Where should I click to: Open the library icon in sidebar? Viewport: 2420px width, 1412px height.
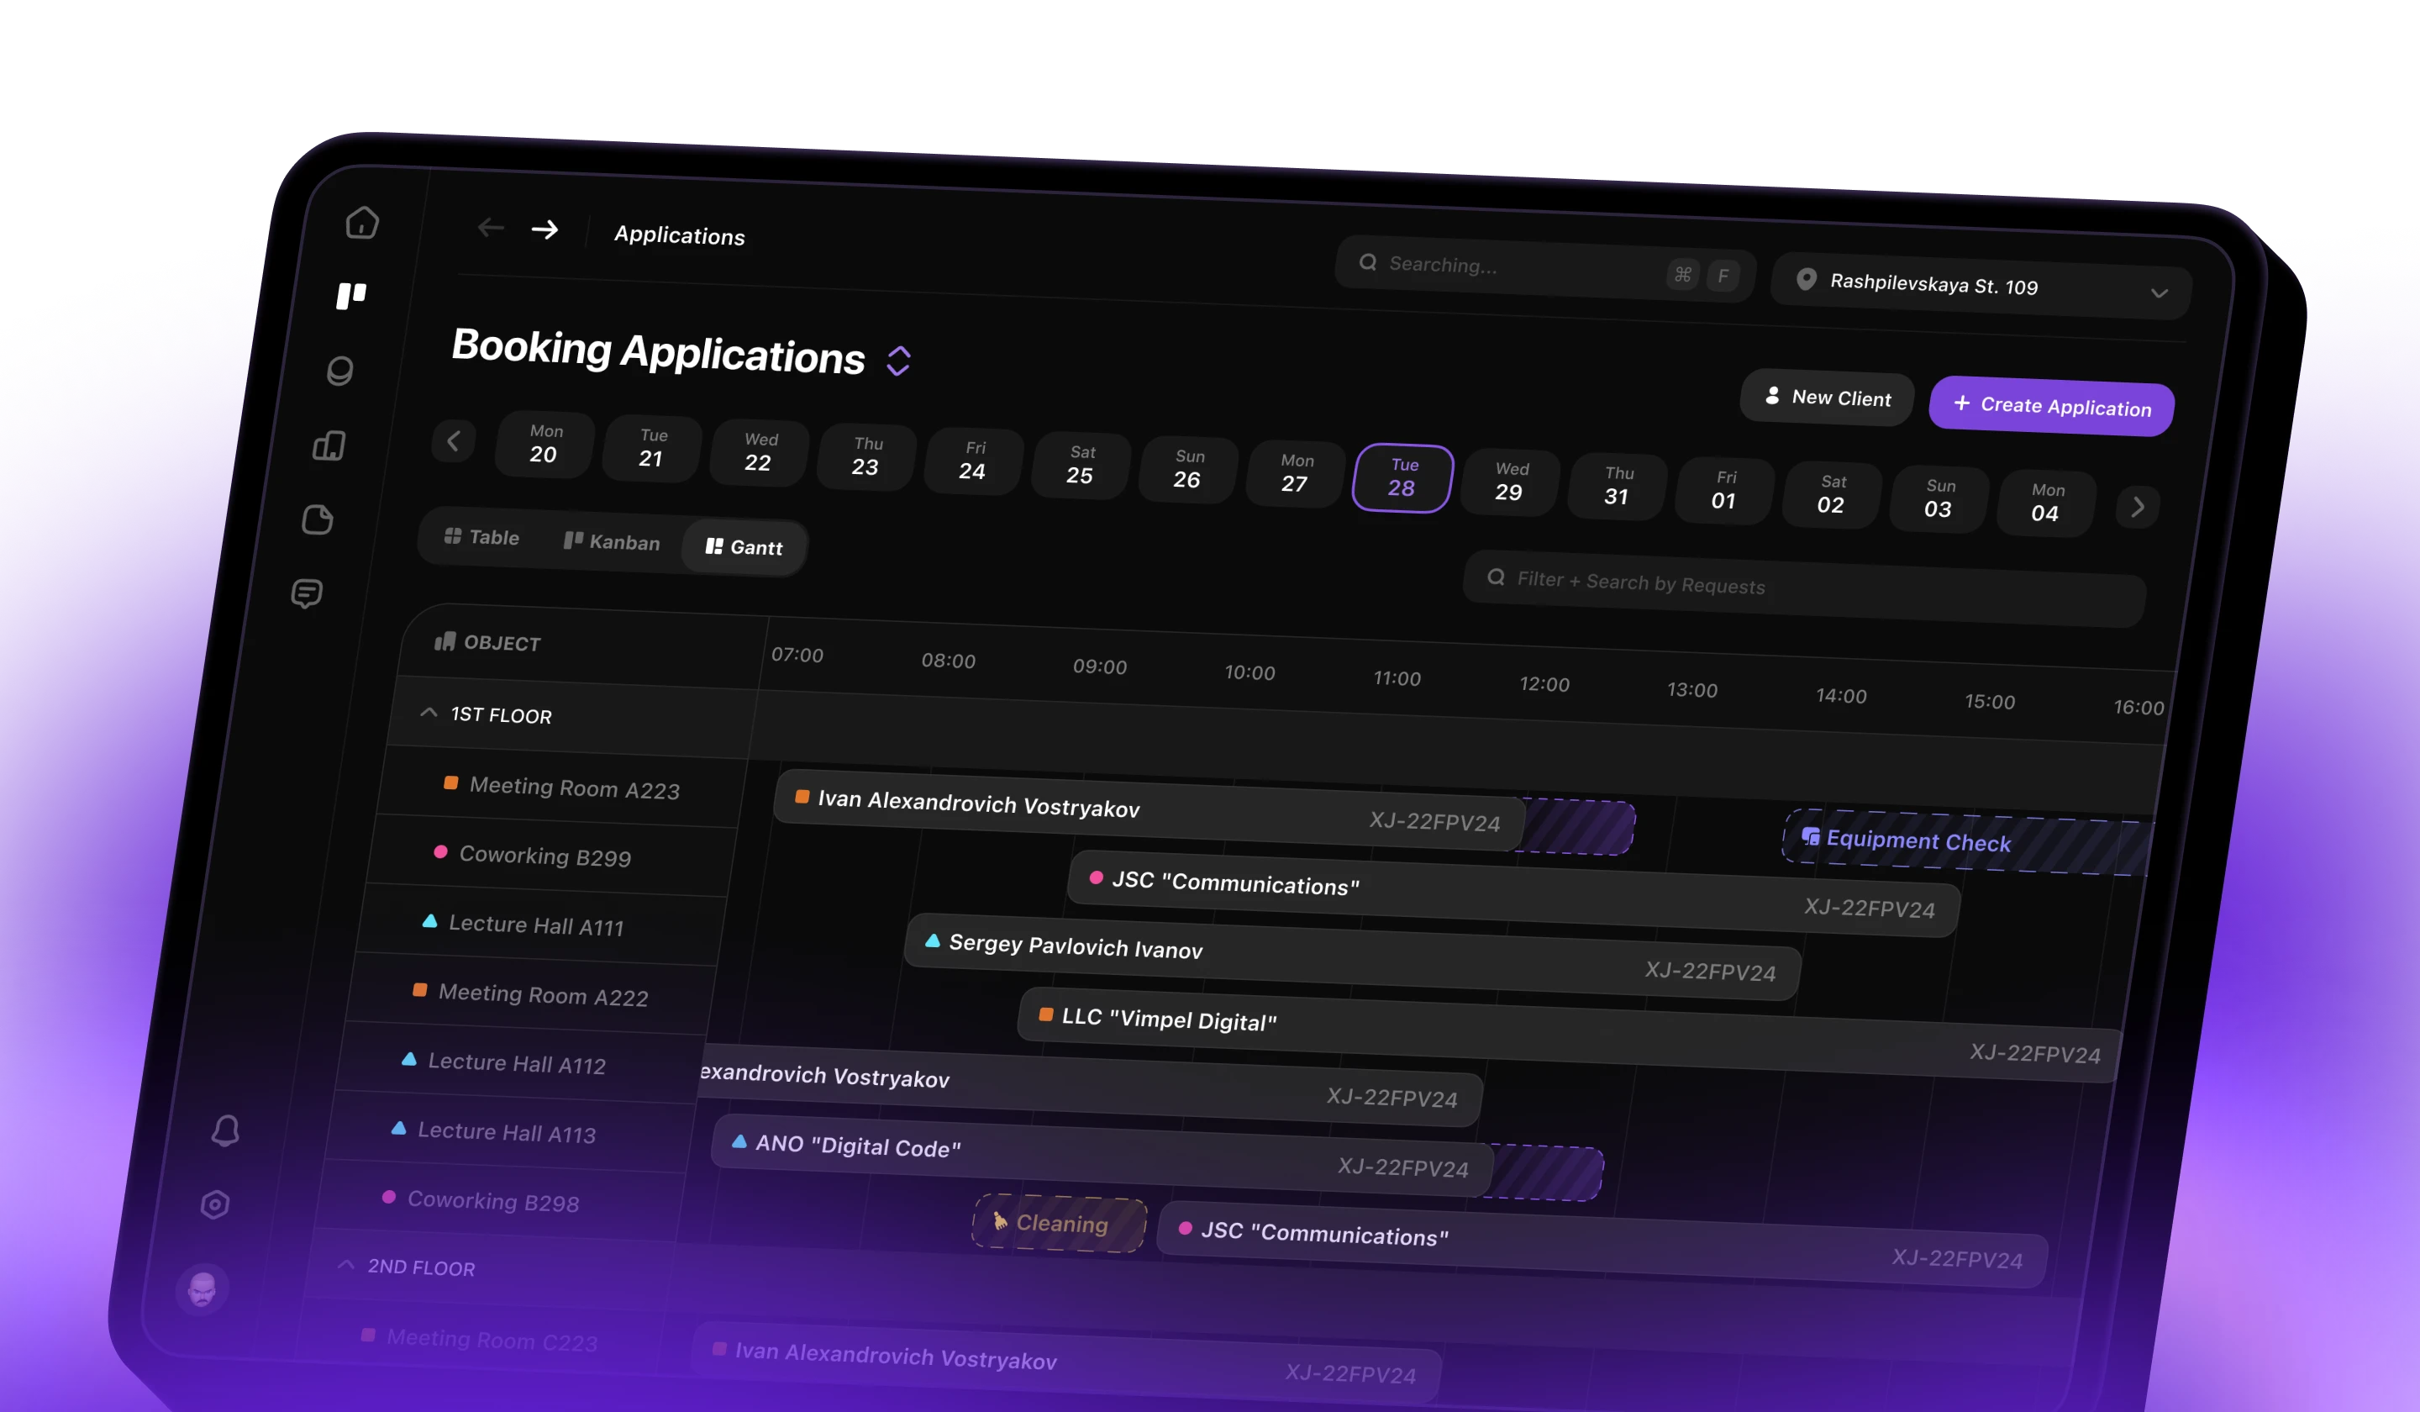click(329, 445)
